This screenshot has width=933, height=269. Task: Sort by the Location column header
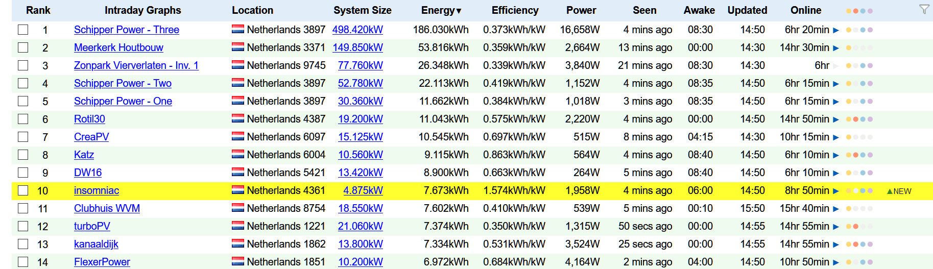pyautogui.click(x=252, y=10)
